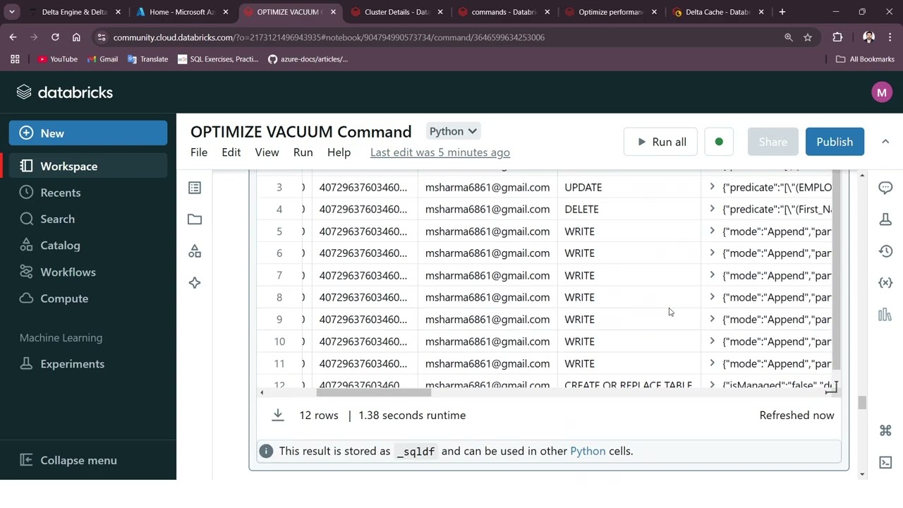903x508 pixels.
Task: Open the catalog schema browser icon
Action: tap(195, 251)
